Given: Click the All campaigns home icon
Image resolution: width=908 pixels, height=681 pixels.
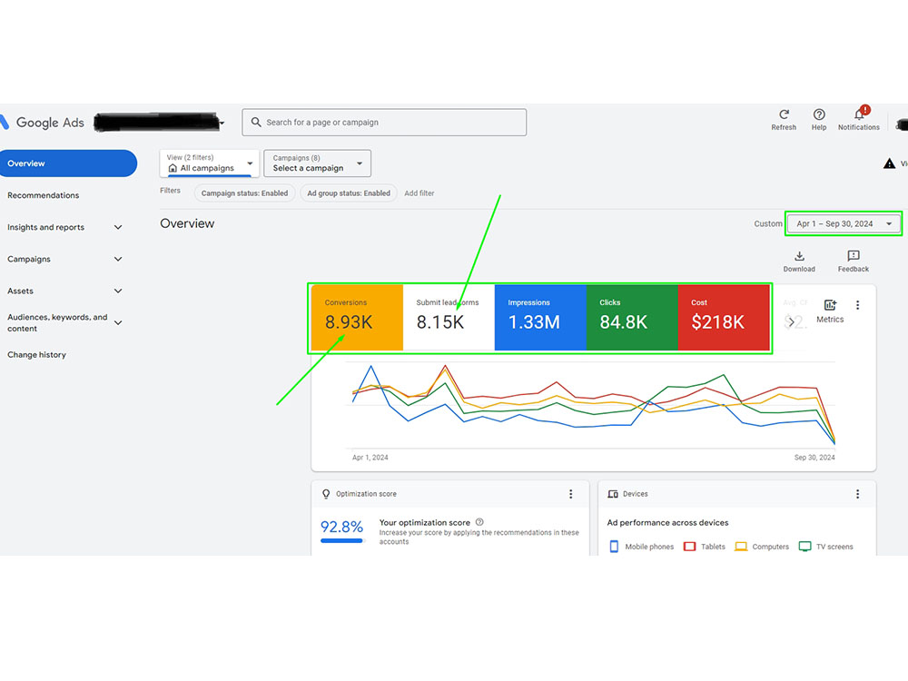Looking at the screenshot, I should point(173,168).
